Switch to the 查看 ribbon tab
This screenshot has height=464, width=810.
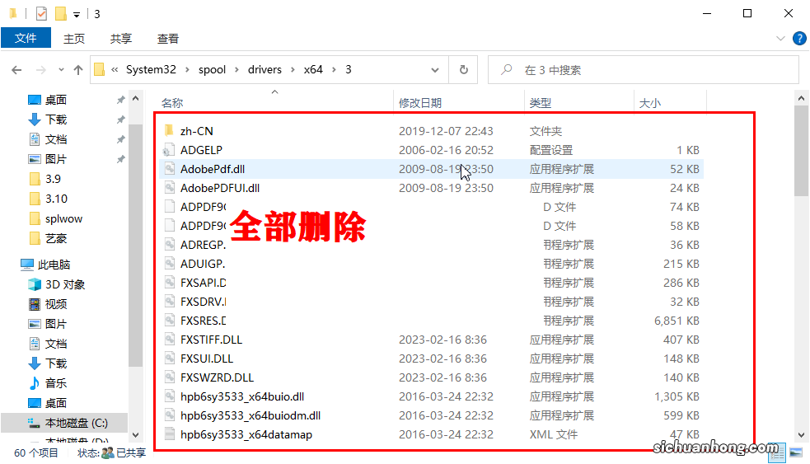[x=168, y=39]
